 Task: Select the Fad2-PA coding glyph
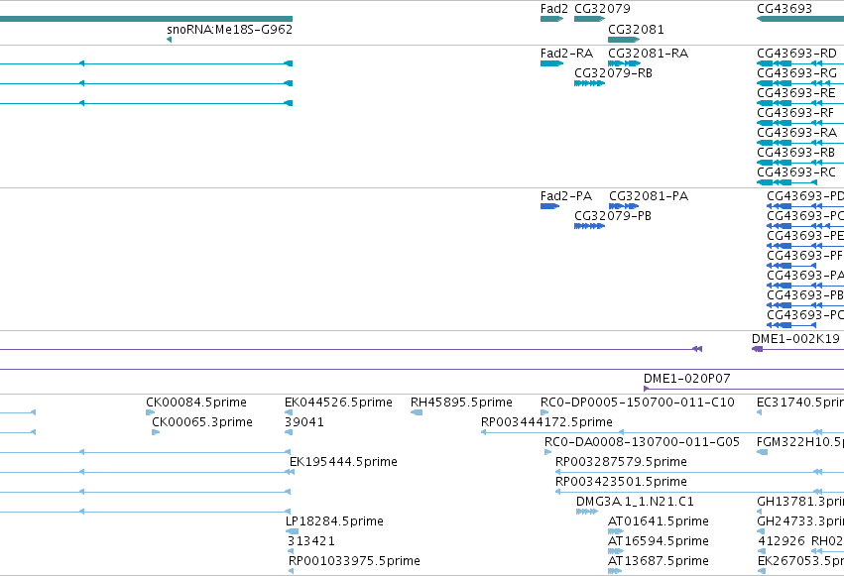(x=550, y=206)
